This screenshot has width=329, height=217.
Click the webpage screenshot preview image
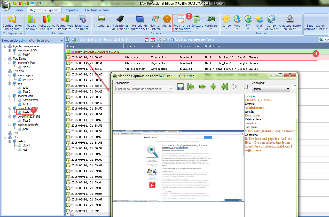(178, 166)
